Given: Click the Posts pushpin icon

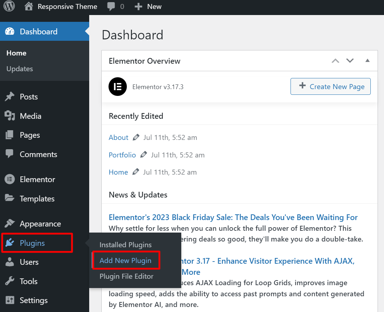Looking at the screenshot, I should point(10,97).
